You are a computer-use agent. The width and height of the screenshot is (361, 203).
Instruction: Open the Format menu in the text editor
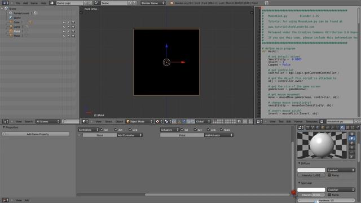tap(298, 121)
